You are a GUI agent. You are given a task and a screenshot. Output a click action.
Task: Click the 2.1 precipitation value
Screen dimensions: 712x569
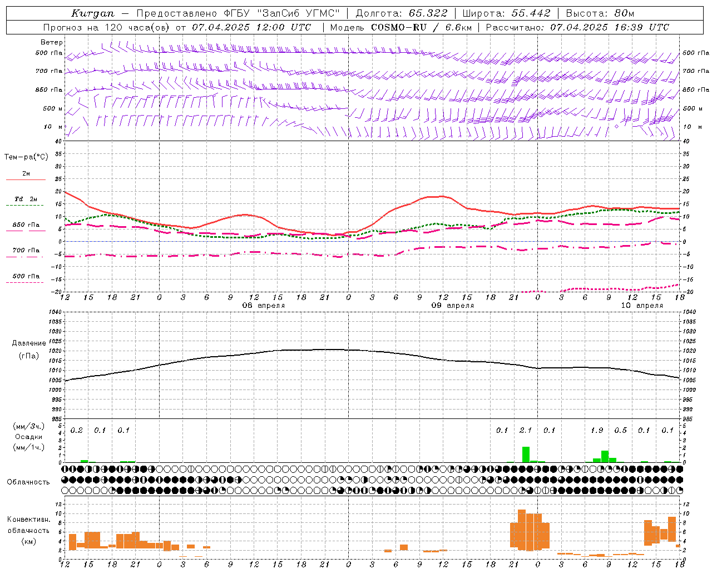[x=525, y=431]
